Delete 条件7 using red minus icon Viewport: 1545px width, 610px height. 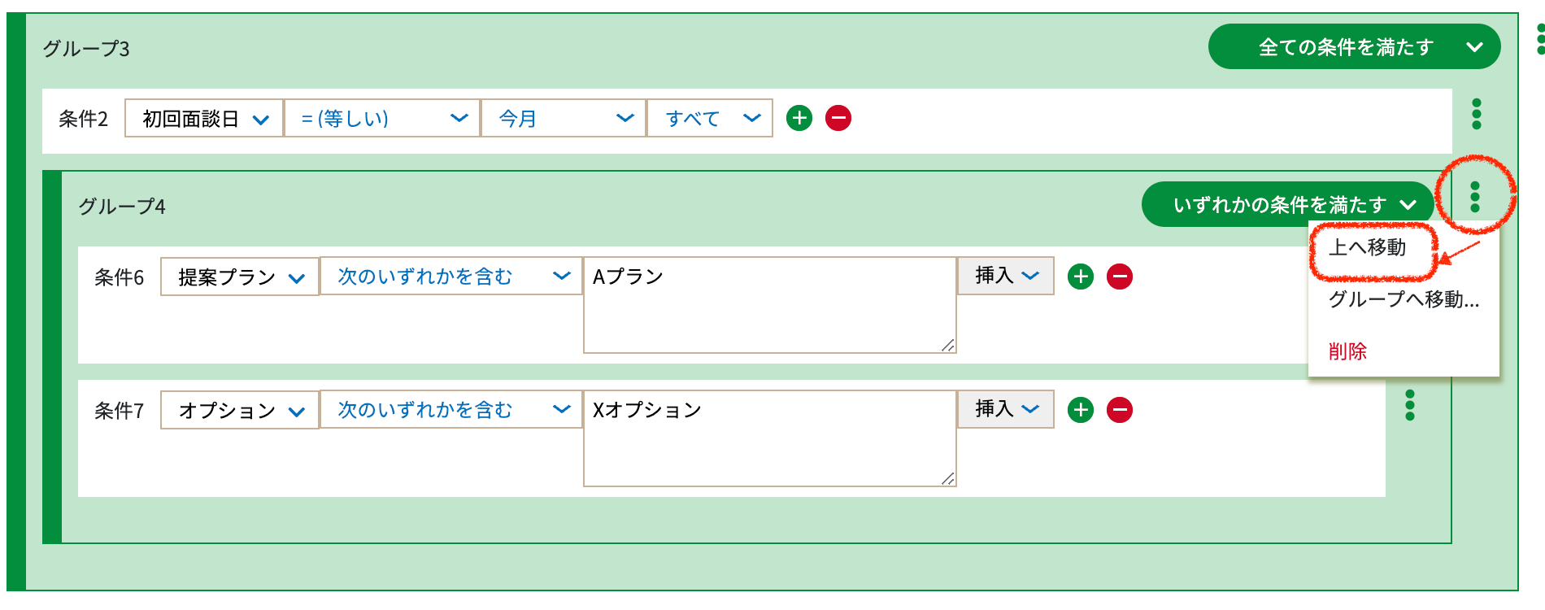pos(1120,410)
